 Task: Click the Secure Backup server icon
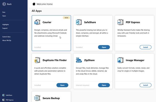(37, 98)
